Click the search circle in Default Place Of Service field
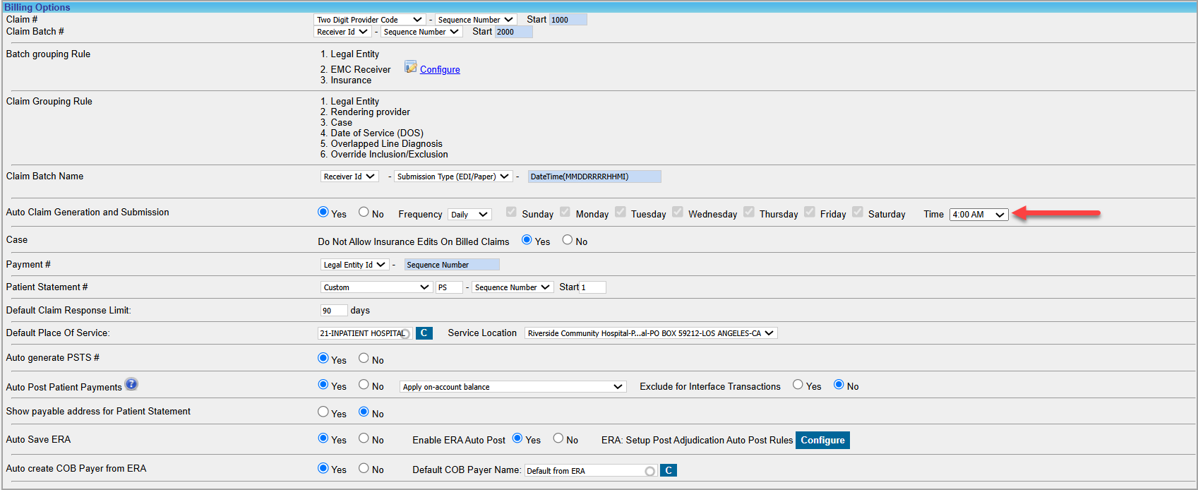The width and height of the screenshot is (1198, 490). pyautogui.click(x=405, y=334)
